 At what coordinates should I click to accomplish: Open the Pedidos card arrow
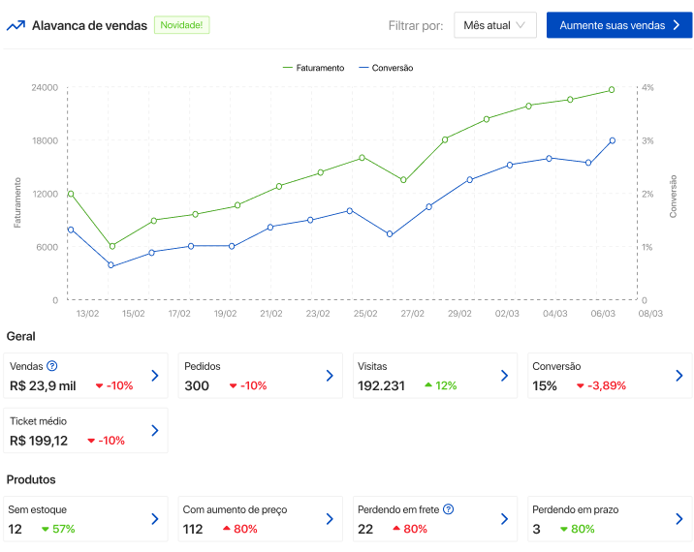click(x=330, y=376)
